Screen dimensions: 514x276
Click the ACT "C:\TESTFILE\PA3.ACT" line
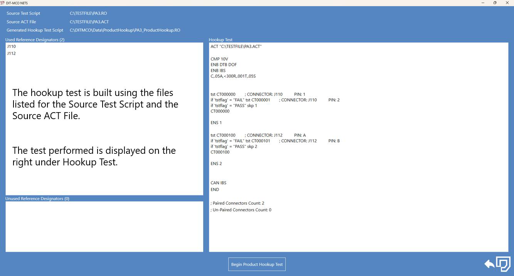tap(236, 46)
